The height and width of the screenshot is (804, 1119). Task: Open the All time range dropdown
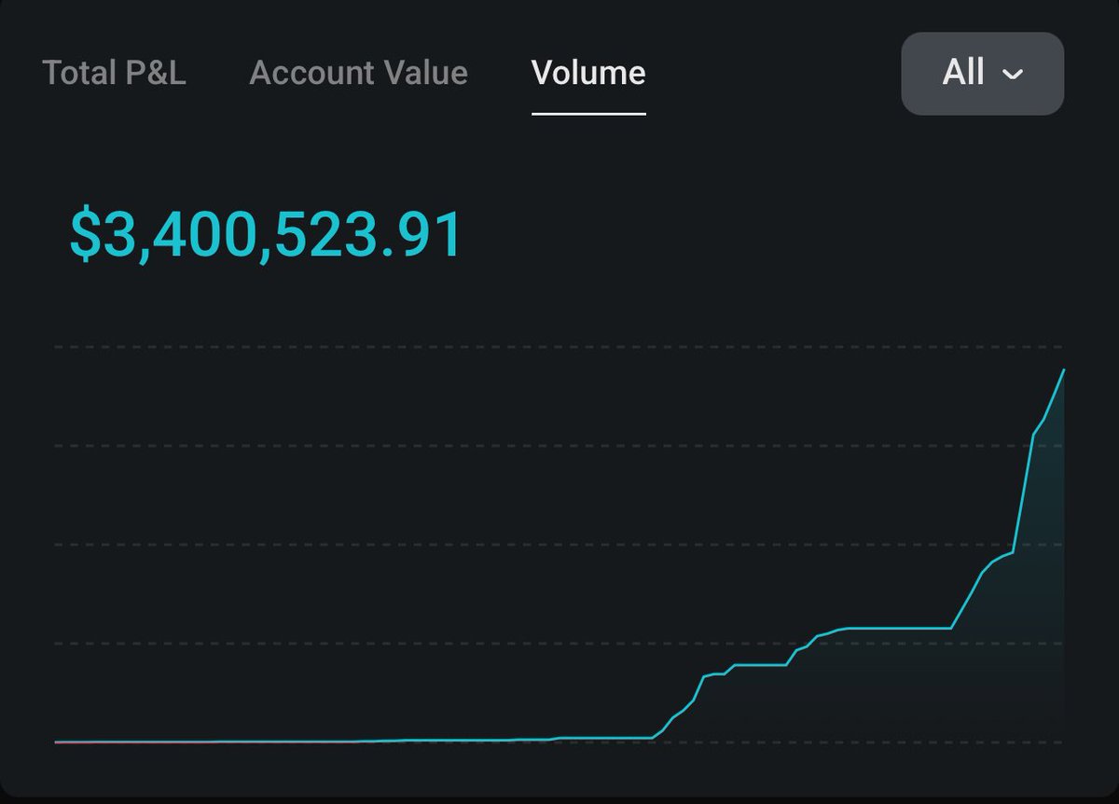click(982, 74)
